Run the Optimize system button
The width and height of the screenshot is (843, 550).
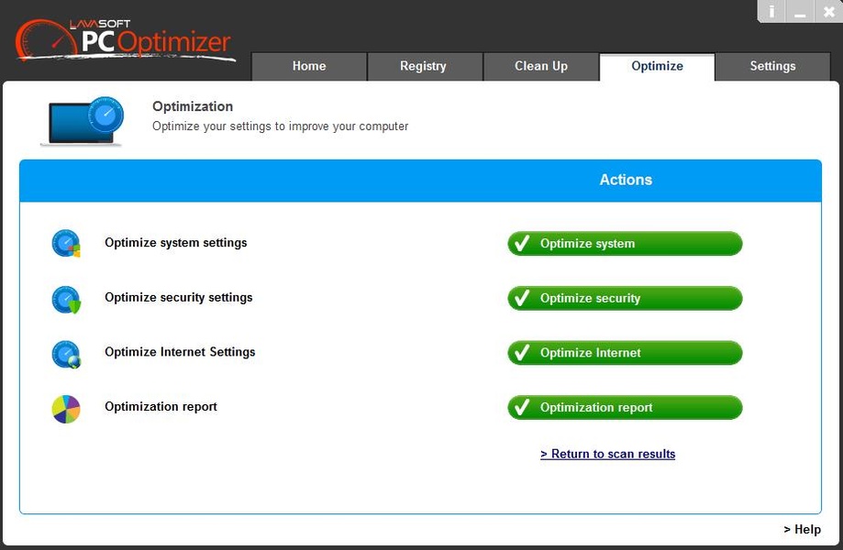(625, 243)
